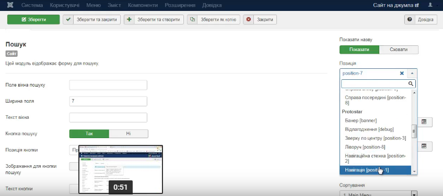Click the plus icon of Зберегти та створити
The width and height of the screenshot is (443, 196).
click(x=129, y=19)
